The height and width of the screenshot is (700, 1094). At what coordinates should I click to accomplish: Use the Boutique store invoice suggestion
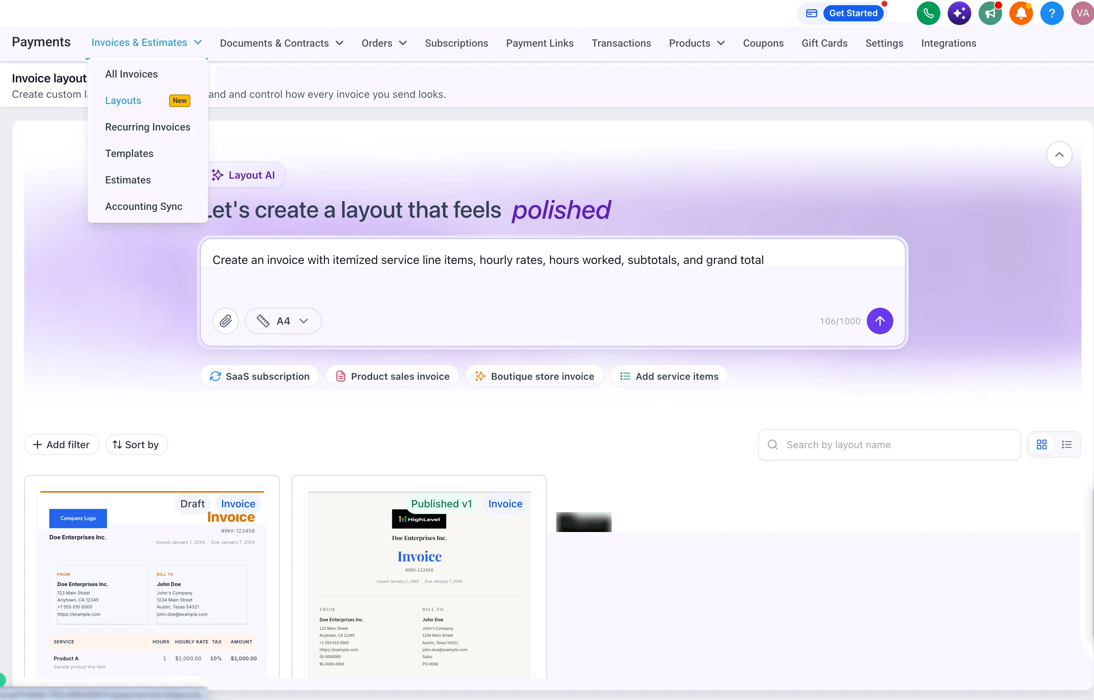pyautogui.click(x=535, y=376)
